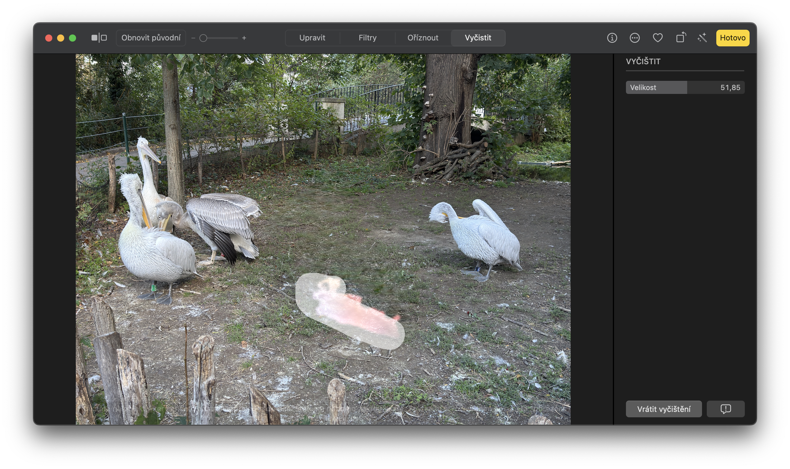Switch to the Upravit tab
Image resolution: width=790 pixels, height=469 pixels.
[x=312, y=38]
